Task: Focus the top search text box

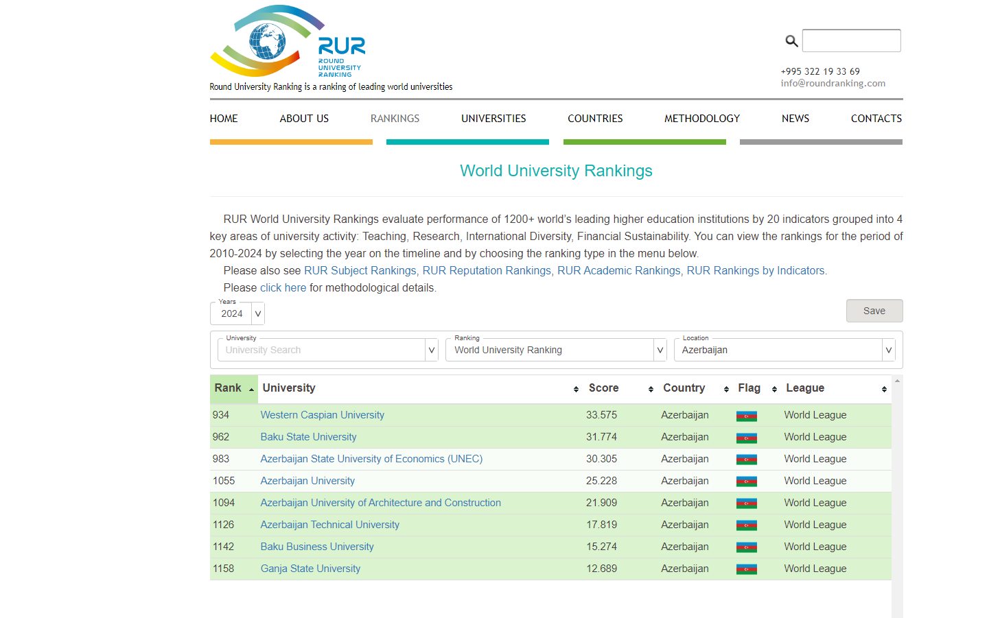Action: 852,40
